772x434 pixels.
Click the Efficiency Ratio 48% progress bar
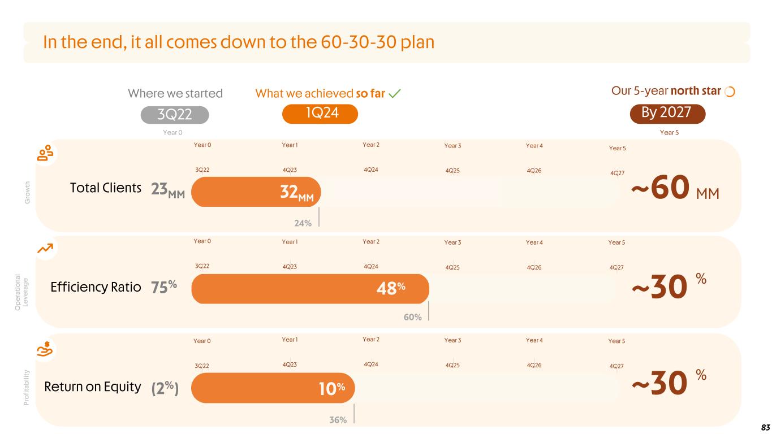click(310, 288)
